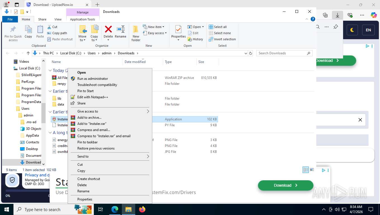Switch to large thumbnails view icon

[312, 170]
